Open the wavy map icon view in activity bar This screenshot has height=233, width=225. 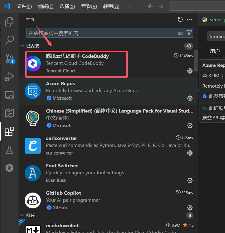[x=9, y=113]
